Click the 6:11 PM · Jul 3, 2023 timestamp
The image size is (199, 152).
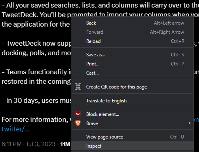[x=28, y=144]
